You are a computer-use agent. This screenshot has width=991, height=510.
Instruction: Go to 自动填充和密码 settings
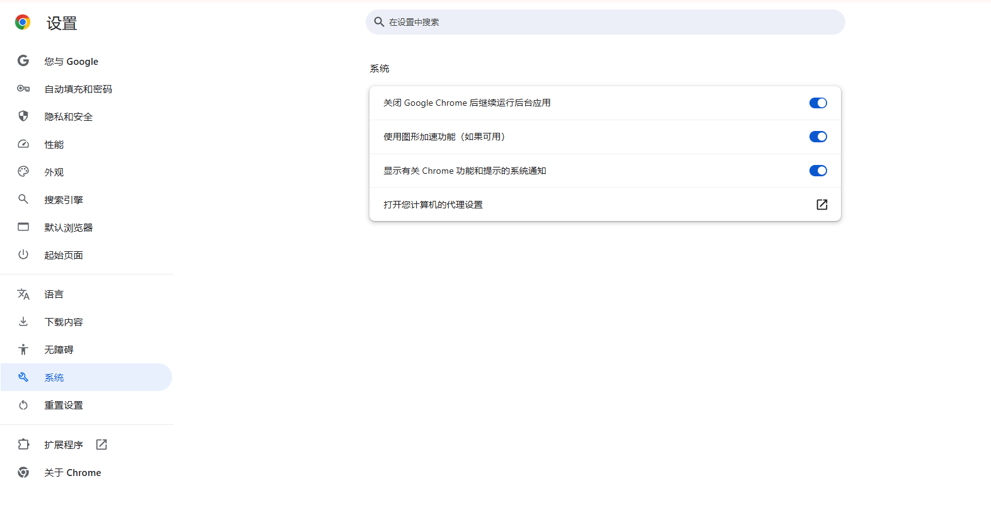tap(86, 89)
